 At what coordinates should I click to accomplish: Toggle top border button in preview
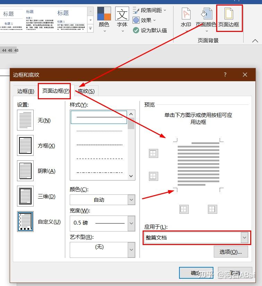click(153, 153)
